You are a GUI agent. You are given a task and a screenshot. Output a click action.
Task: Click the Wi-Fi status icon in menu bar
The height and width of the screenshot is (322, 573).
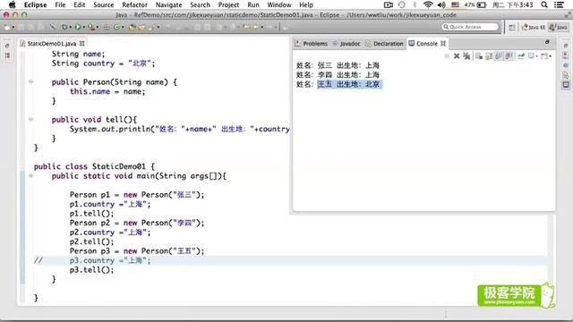[428, 4]
